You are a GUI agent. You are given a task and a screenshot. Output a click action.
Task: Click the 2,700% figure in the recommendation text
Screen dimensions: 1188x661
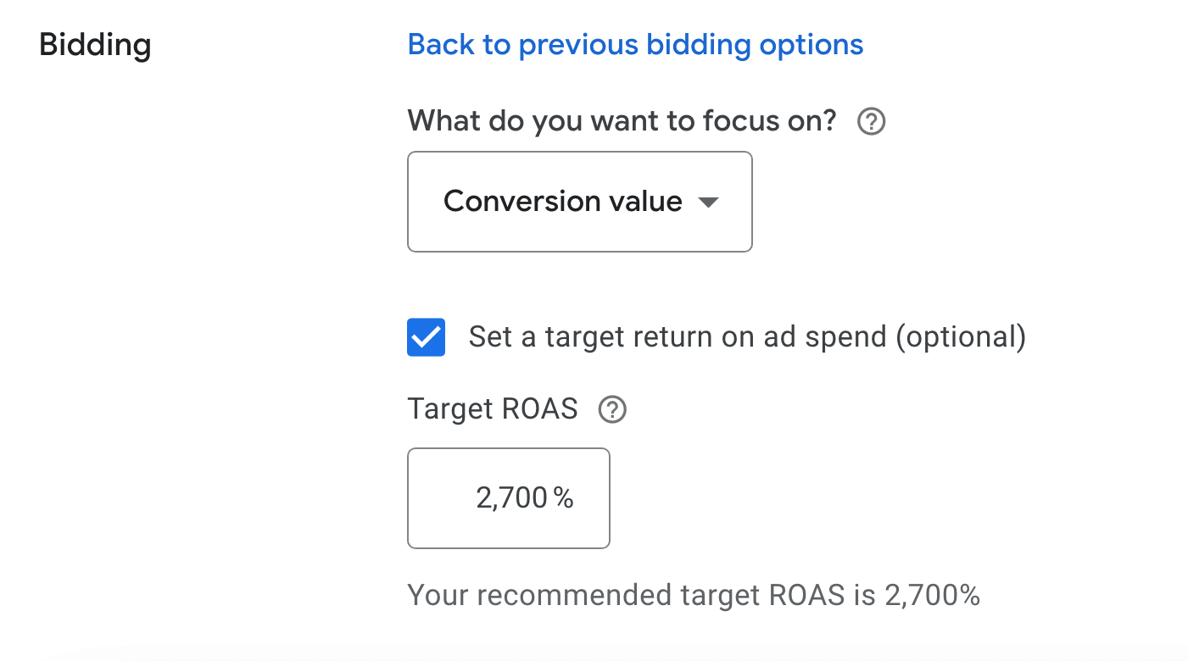pos(932,595)
